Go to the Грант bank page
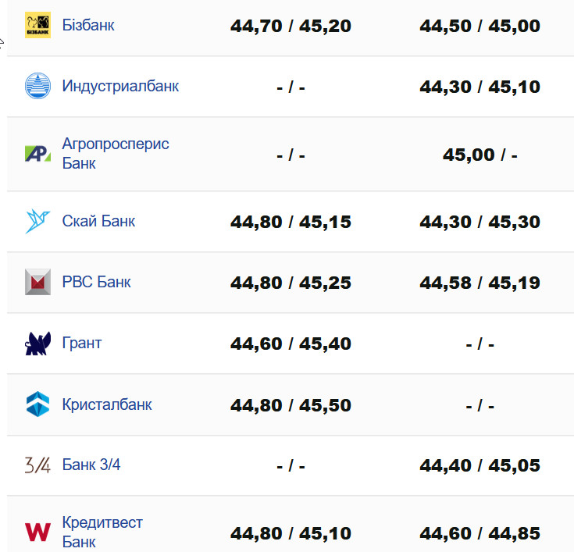Image resolution: width=574 pixels, height=552 pixels. [x=82, y=344]
